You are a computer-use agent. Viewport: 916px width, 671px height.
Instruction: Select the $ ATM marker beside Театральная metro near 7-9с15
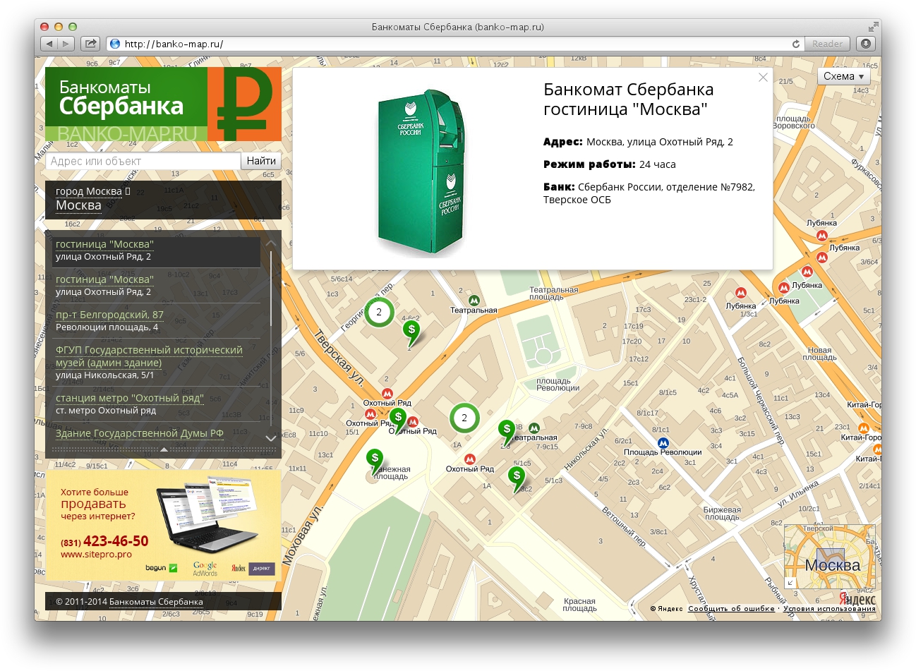[507, 431]
